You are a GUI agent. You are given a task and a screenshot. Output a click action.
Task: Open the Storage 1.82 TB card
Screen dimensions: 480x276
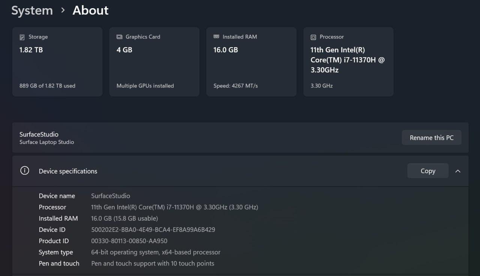(x=57, y=62)
